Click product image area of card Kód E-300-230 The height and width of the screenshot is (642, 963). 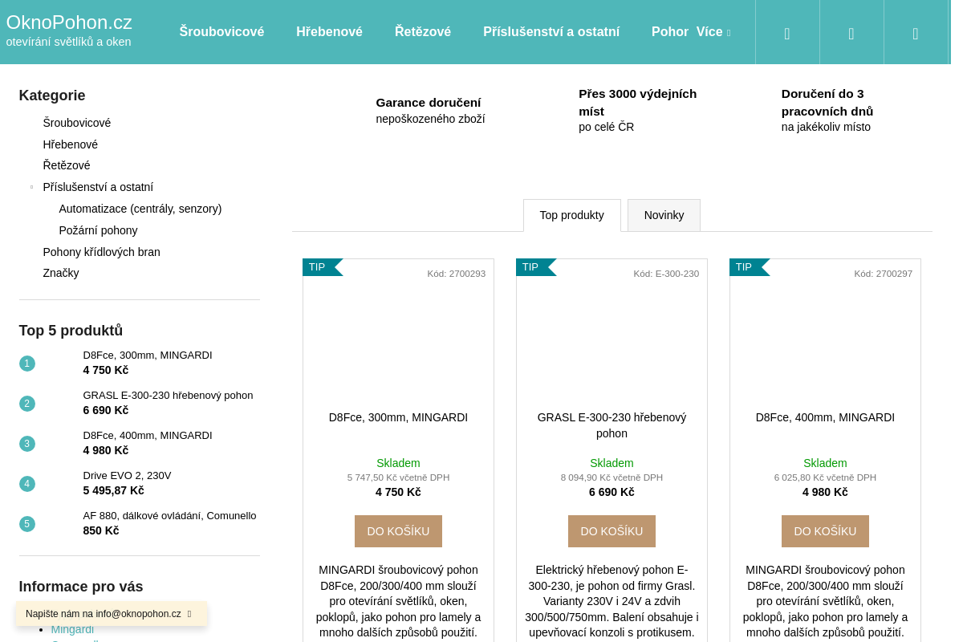coord(612,343)
